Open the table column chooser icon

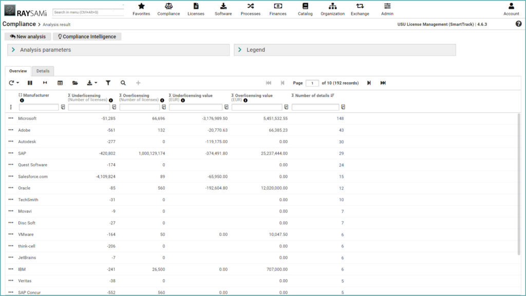click(60, 83)
